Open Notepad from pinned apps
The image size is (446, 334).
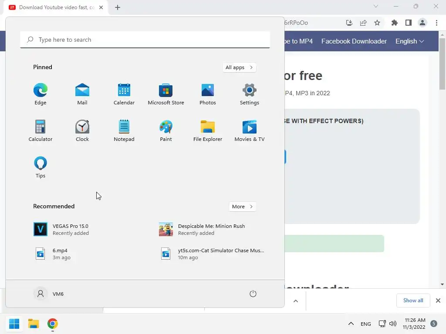[124, 130]
